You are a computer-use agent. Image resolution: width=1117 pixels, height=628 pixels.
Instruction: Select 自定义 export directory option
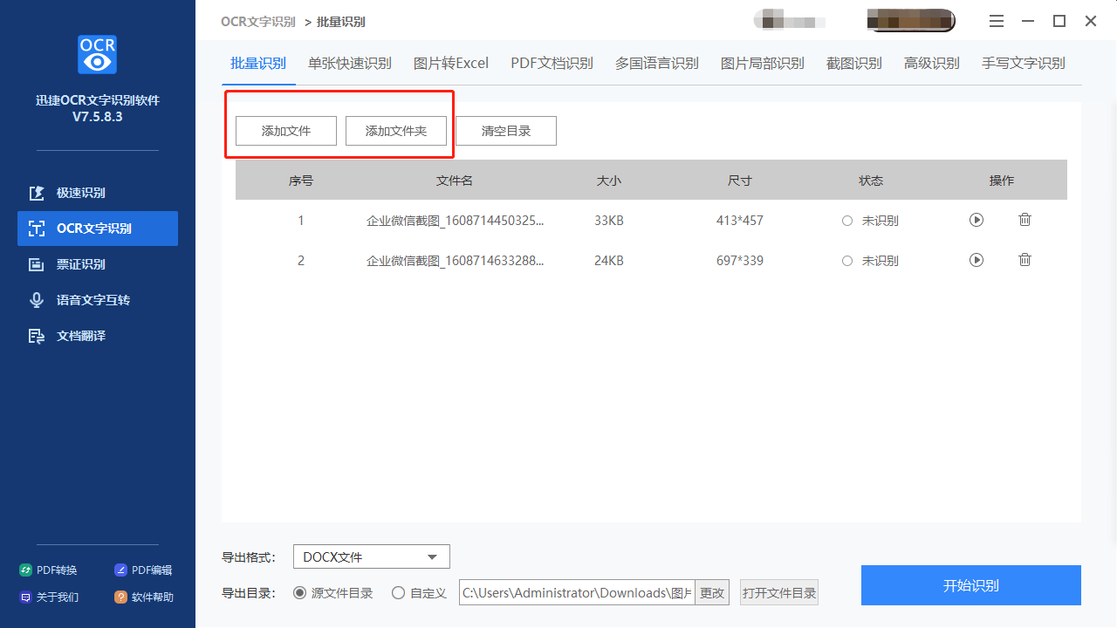419,593
